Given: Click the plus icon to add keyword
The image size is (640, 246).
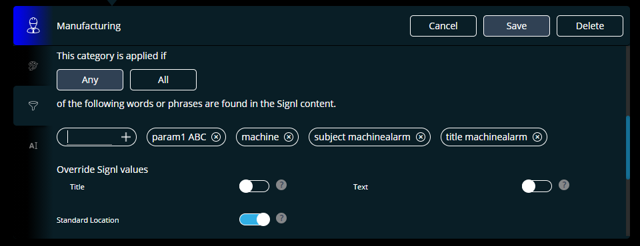Looking at the screenshot, I should [x=126, y=137].
